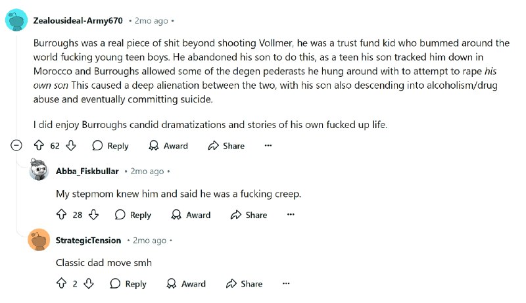Share StrategicTension's comment
Viewport: 526px width, 303px height.
(244, 284)
